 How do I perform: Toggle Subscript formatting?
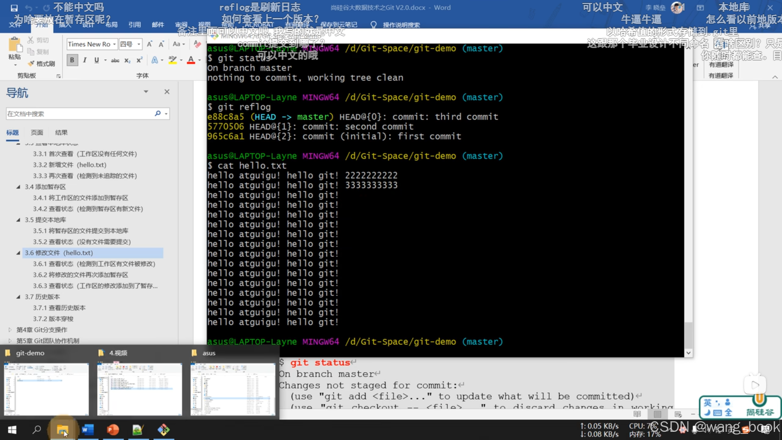127,60
